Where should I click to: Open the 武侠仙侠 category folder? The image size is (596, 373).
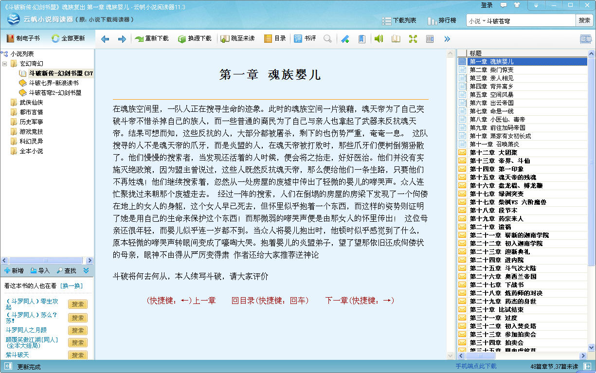[x=31, y=103]
